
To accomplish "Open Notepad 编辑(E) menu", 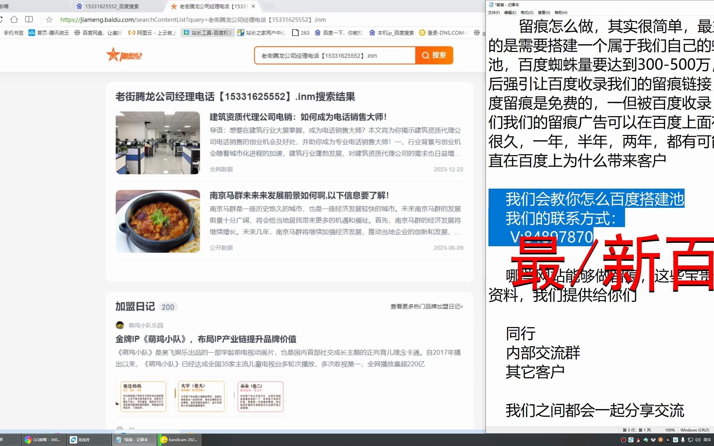I will pos(510,13).
